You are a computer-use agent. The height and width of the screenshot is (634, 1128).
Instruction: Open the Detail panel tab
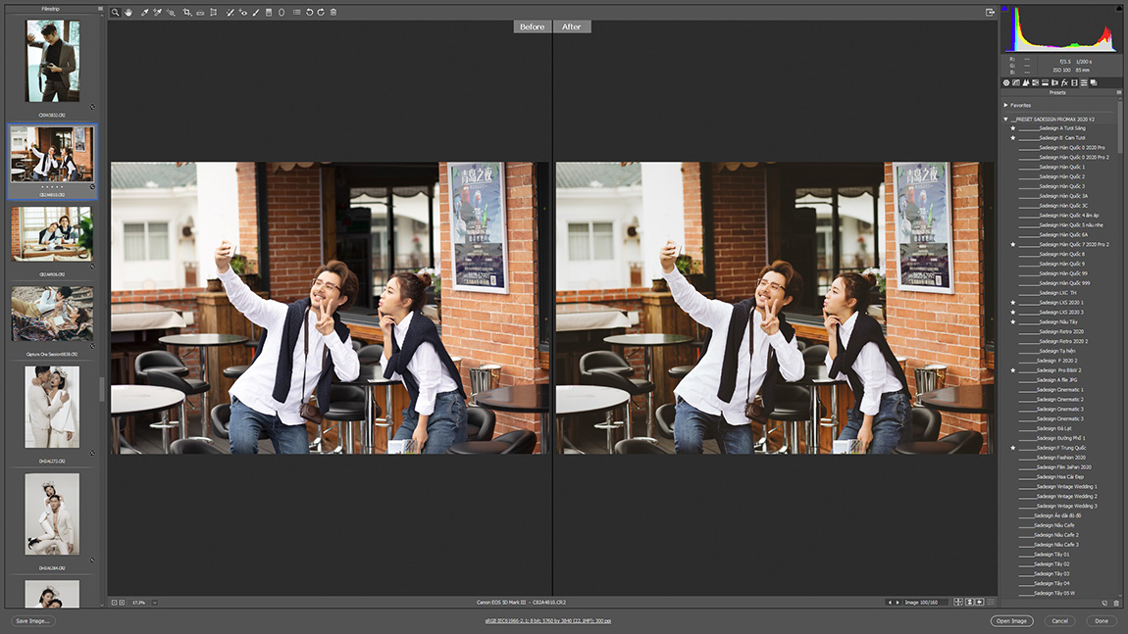point(1026,82)
